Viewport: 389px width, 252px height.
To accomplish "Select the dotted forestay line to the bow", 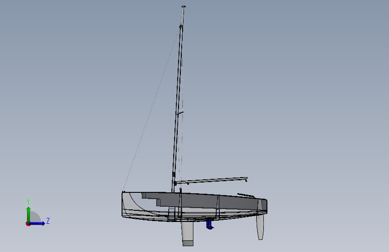I will coord(151,109).
